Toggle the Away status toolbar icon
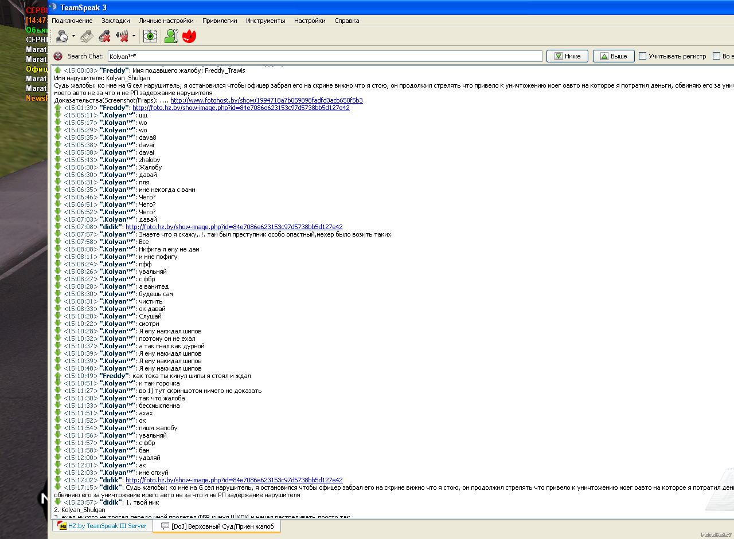The height and width of the screenshot is (539, 734). point(62,36)
